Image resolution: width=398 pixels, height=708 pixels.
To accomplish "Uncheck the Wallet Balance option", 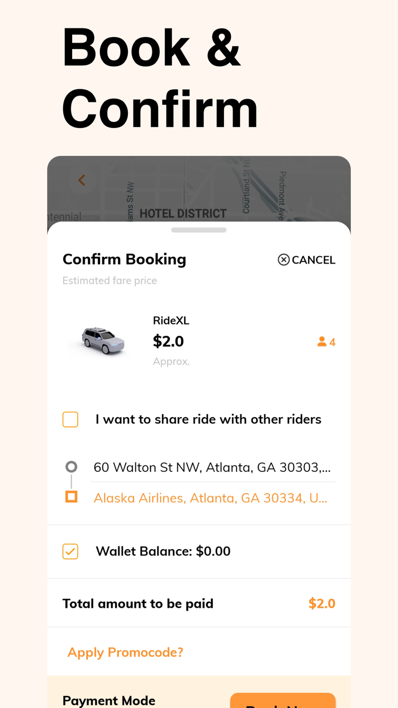I will (x=70, y=551).
